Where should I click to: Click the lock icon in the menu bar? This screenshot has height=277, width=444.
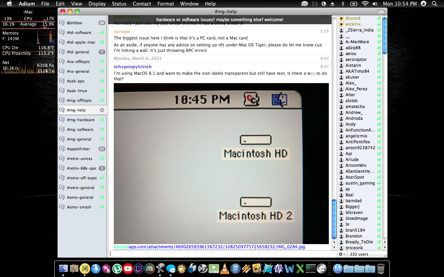[424, 4]
